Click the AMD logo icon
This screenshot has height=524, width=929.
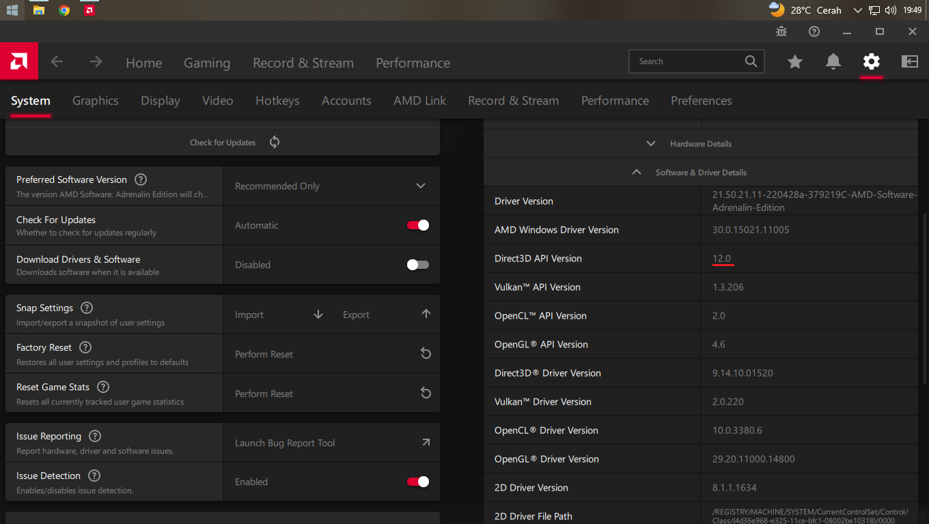19,61
